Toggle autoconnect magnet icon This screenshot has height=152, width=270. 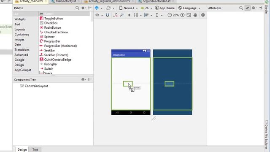[108, 15]
